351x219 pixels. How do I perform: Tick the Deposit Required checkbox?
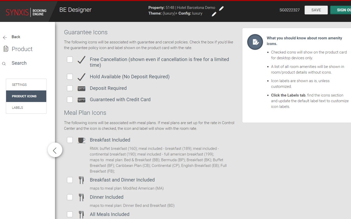[70, 88]
